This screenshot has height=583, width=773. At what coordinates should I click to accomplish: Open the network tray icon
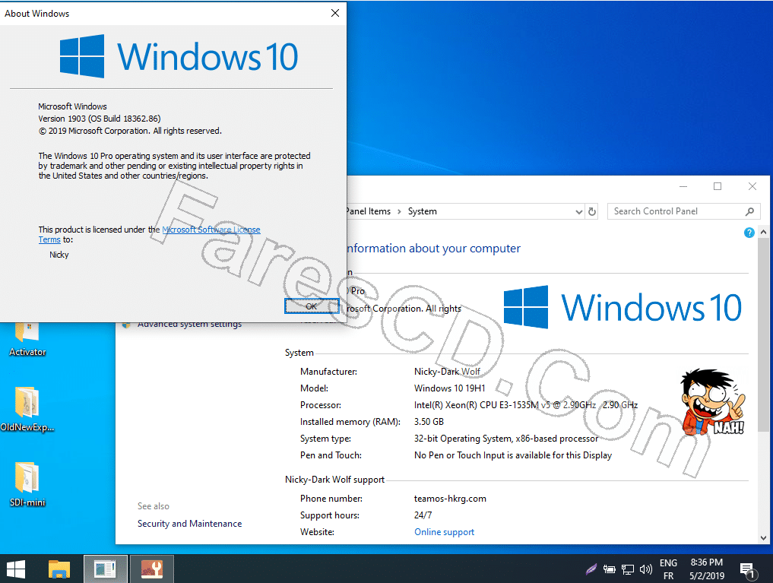coord(628,569)
